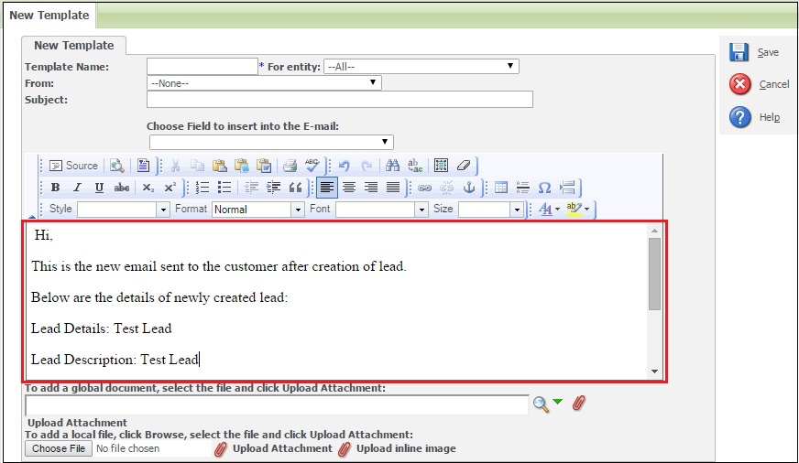Click the Cancel button
Screen dimensions: 799x463
click(x=760, y=84)
